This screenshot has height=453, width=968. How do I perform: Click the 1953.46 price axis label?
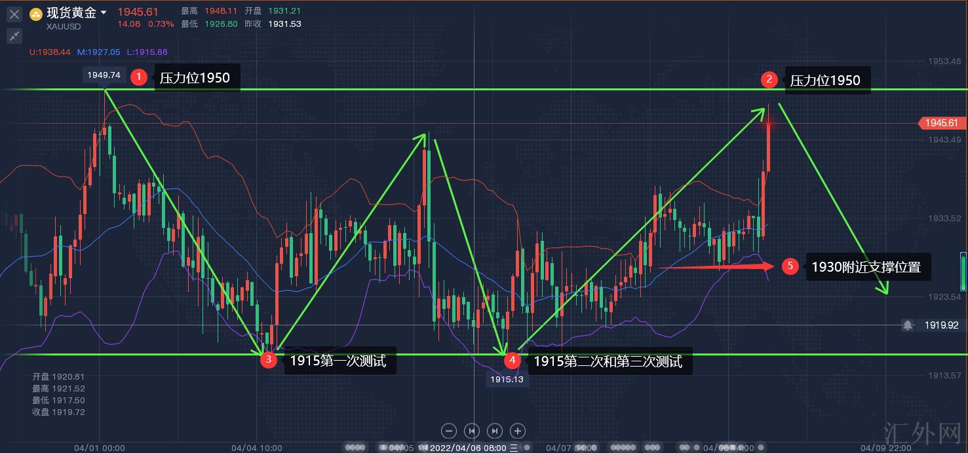click(x=944, y=61)
